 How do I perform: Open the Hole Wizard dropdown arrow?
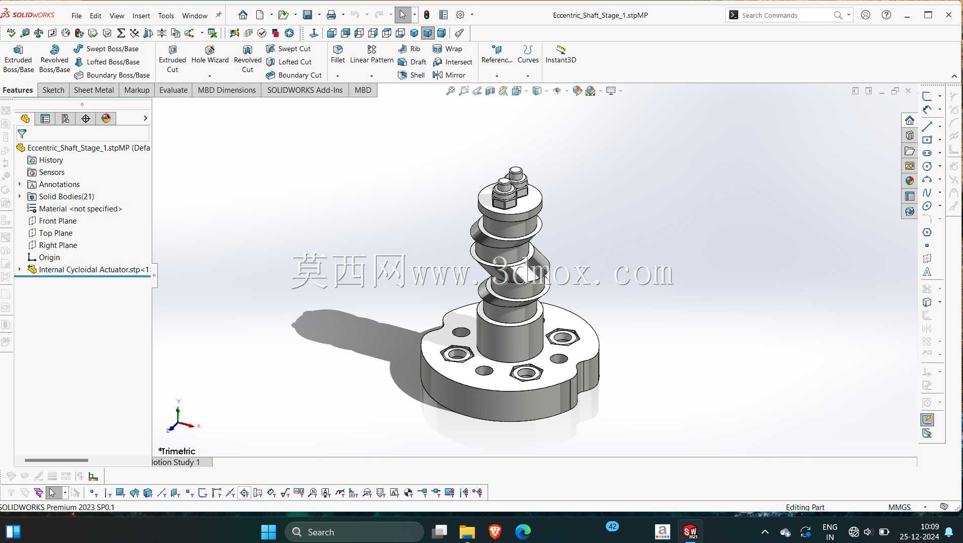(x=210, y=76)
